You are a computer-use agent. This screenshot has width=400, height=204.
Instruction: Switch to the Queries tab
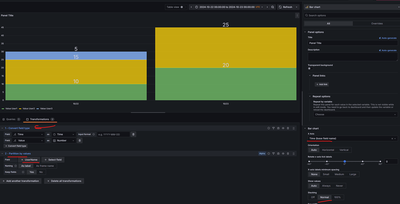coord(11,119)
